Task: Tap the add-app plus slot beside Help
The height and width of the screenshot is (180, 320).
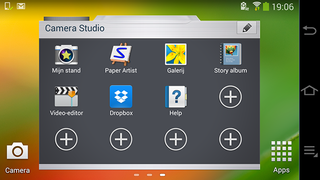Action: [230, 97]
